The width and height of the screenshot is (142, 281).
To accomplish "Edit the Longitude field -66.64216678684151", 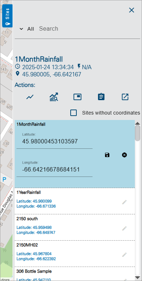I will pos(55,170).
